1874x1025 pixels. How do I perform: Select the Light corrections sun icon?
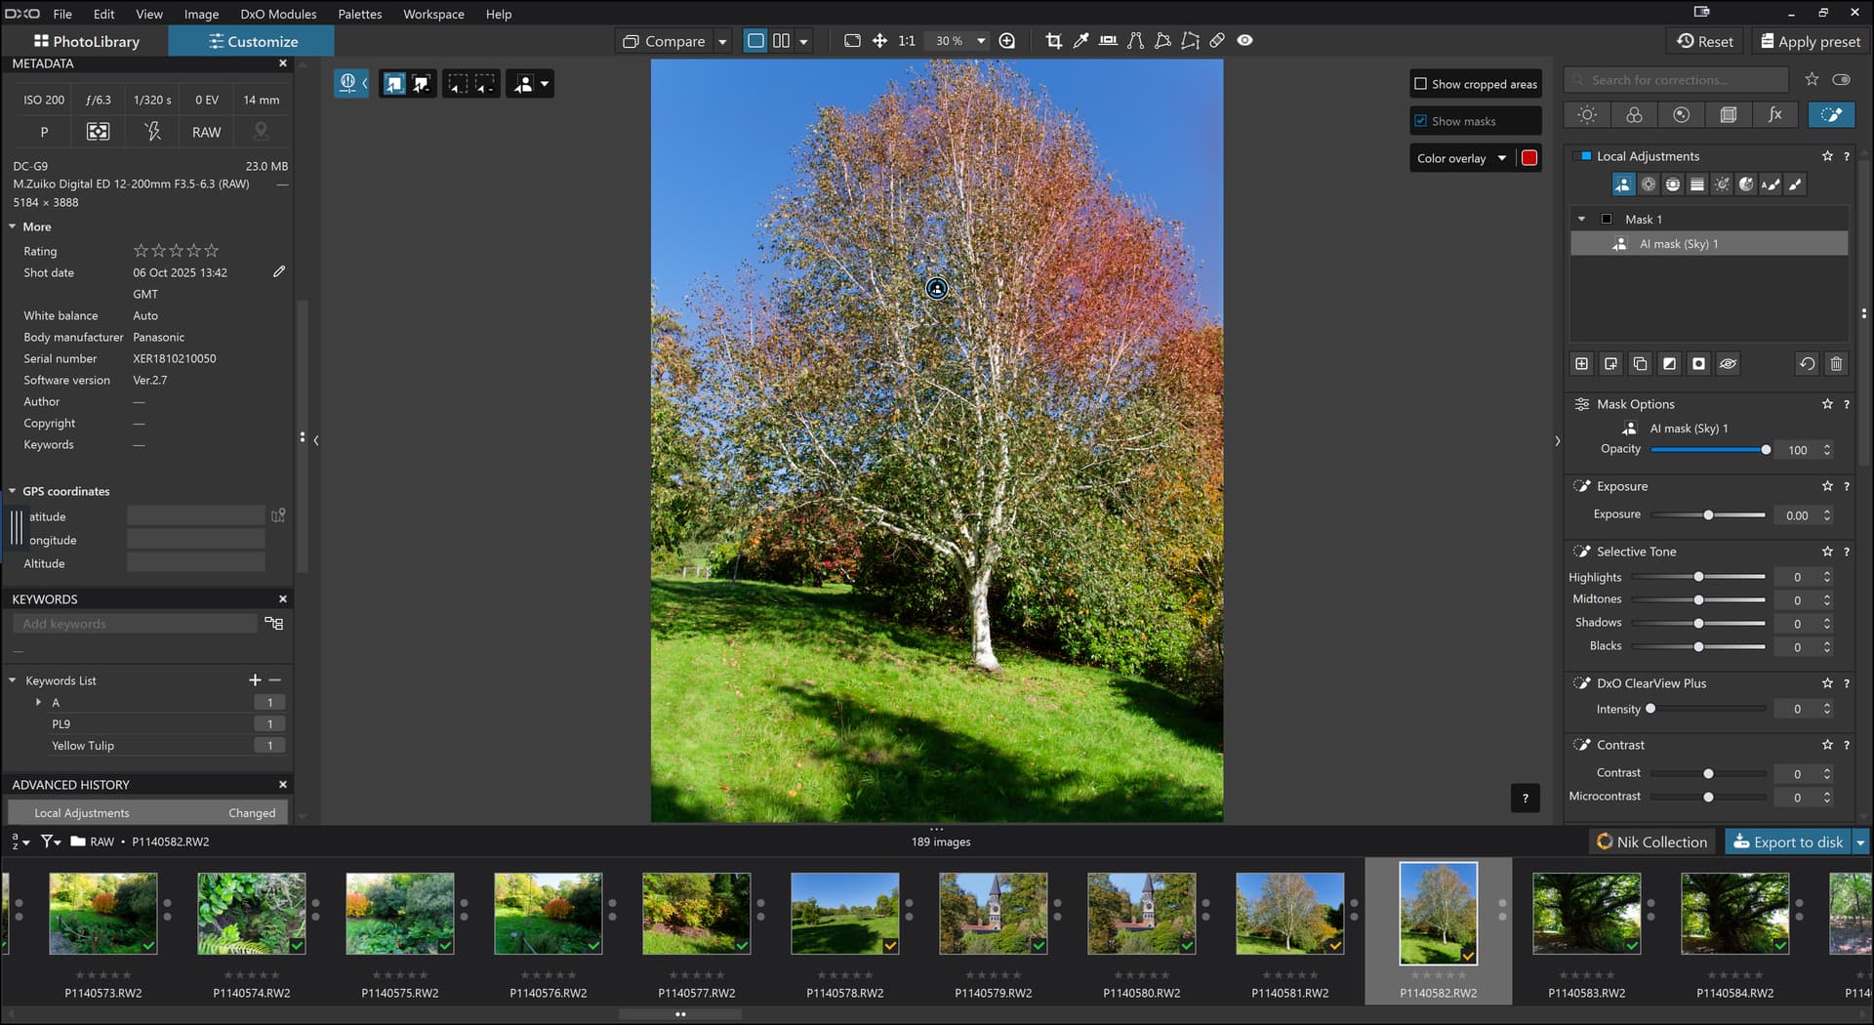(1587, 115)
